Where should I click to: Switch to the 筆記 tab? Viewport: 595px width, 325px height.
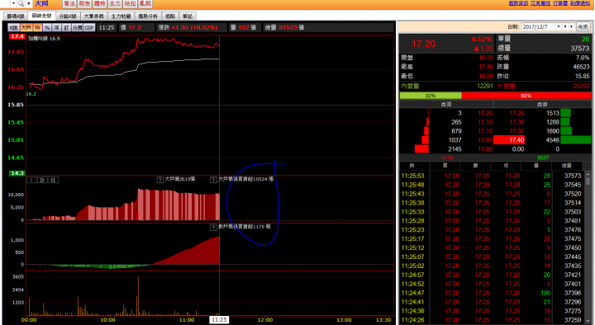coord(188,16)
